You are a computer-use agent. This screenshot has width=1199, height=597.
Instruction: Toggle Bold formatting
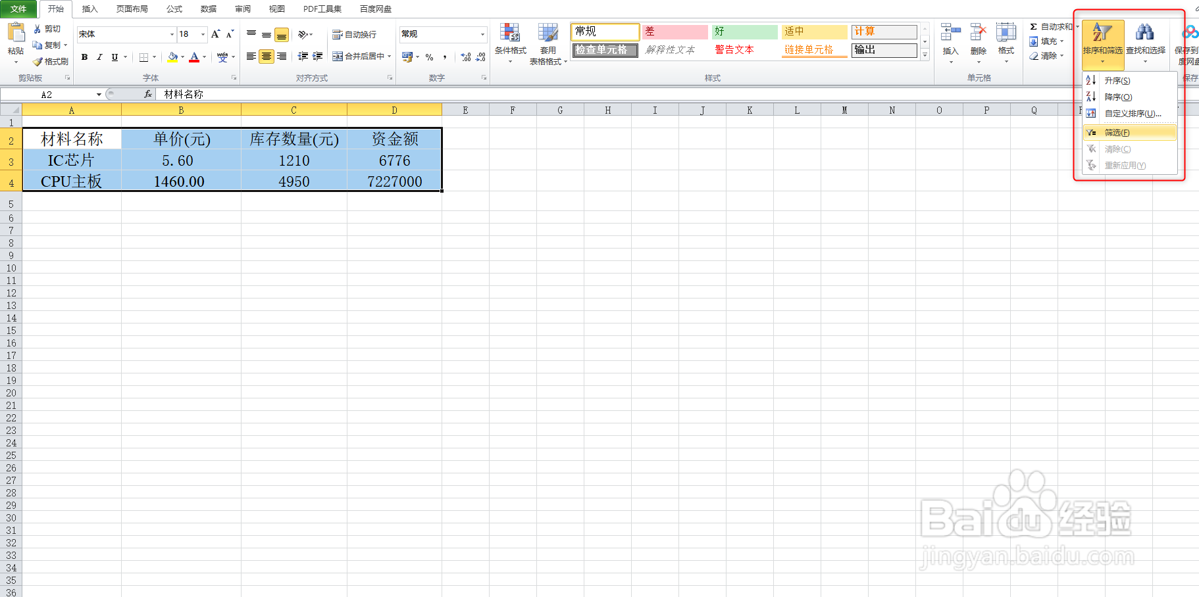pos(84,57)
